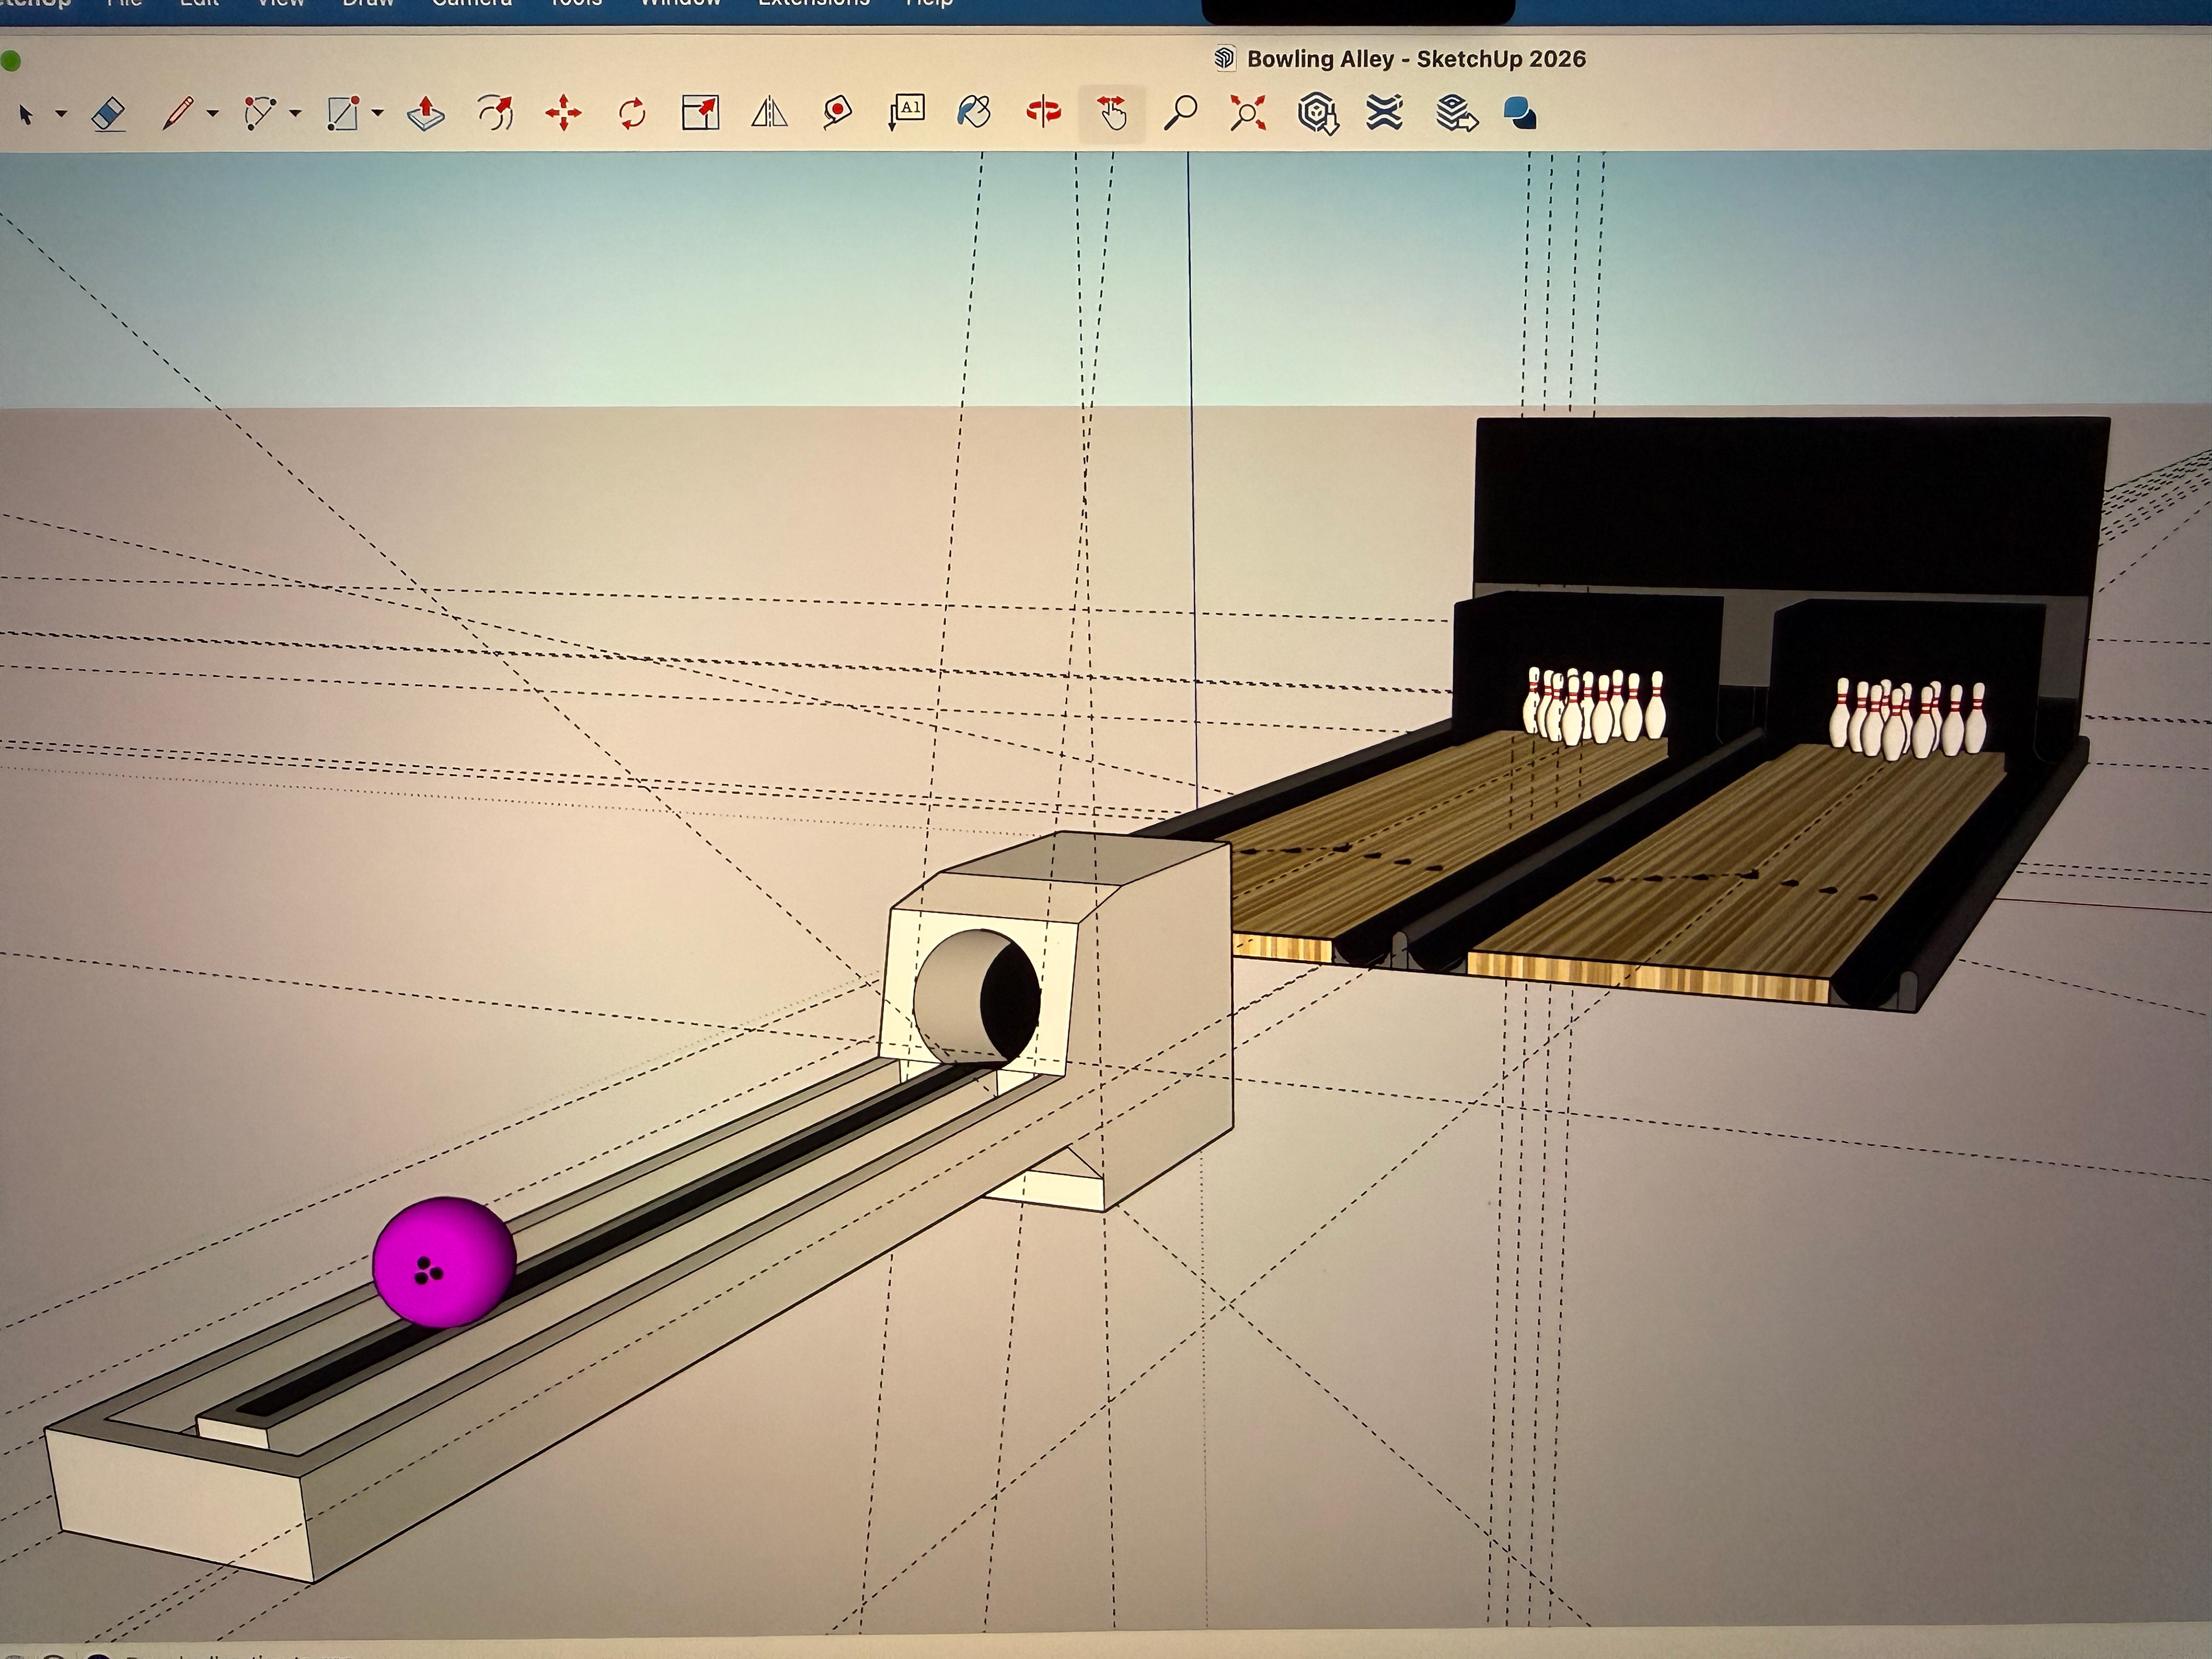Click the magenta bowling ball
Viewport: 2212px width, 1659px height.
443,1261
